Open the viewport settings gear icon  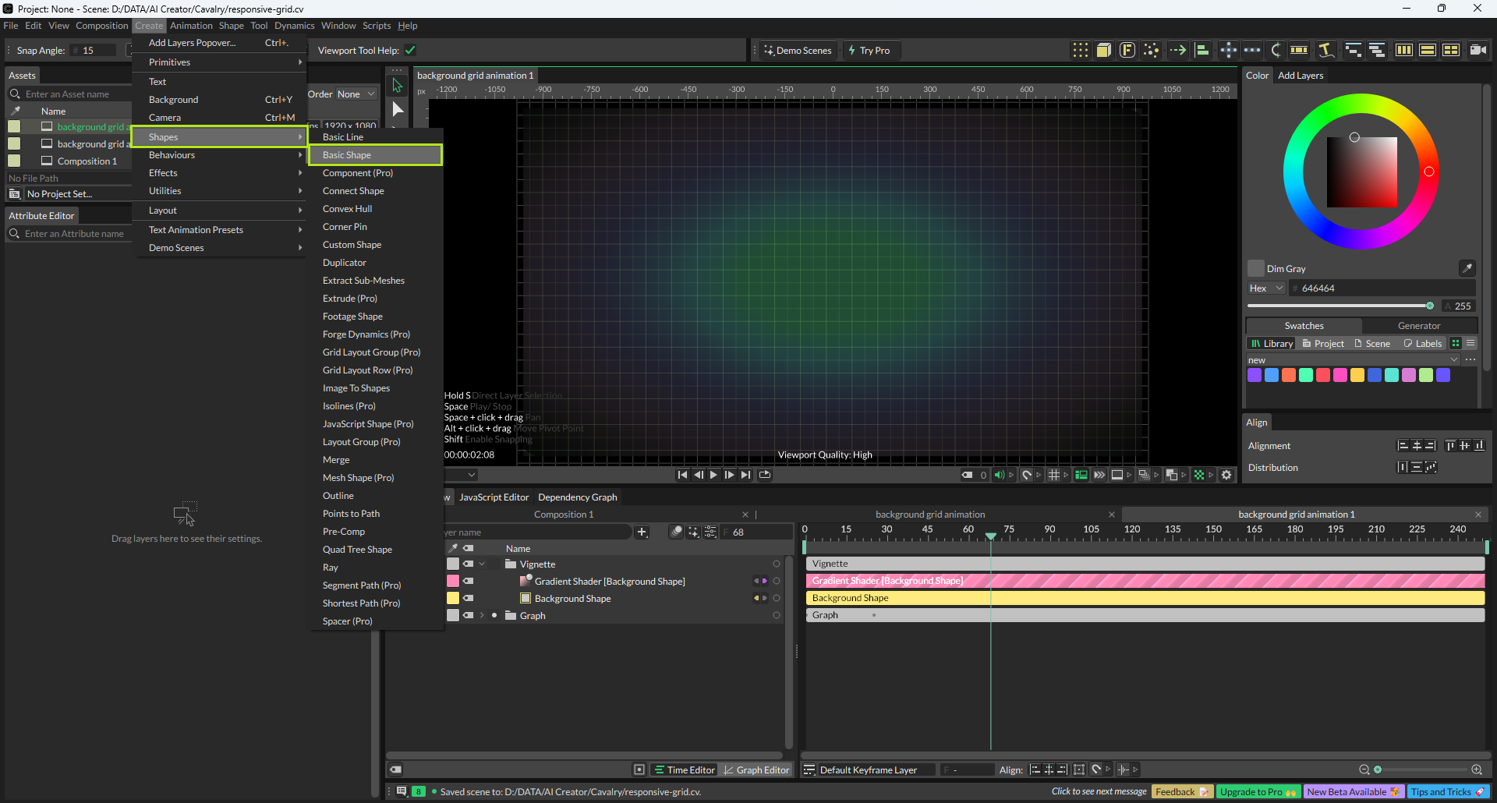[x=1226, y=475]
